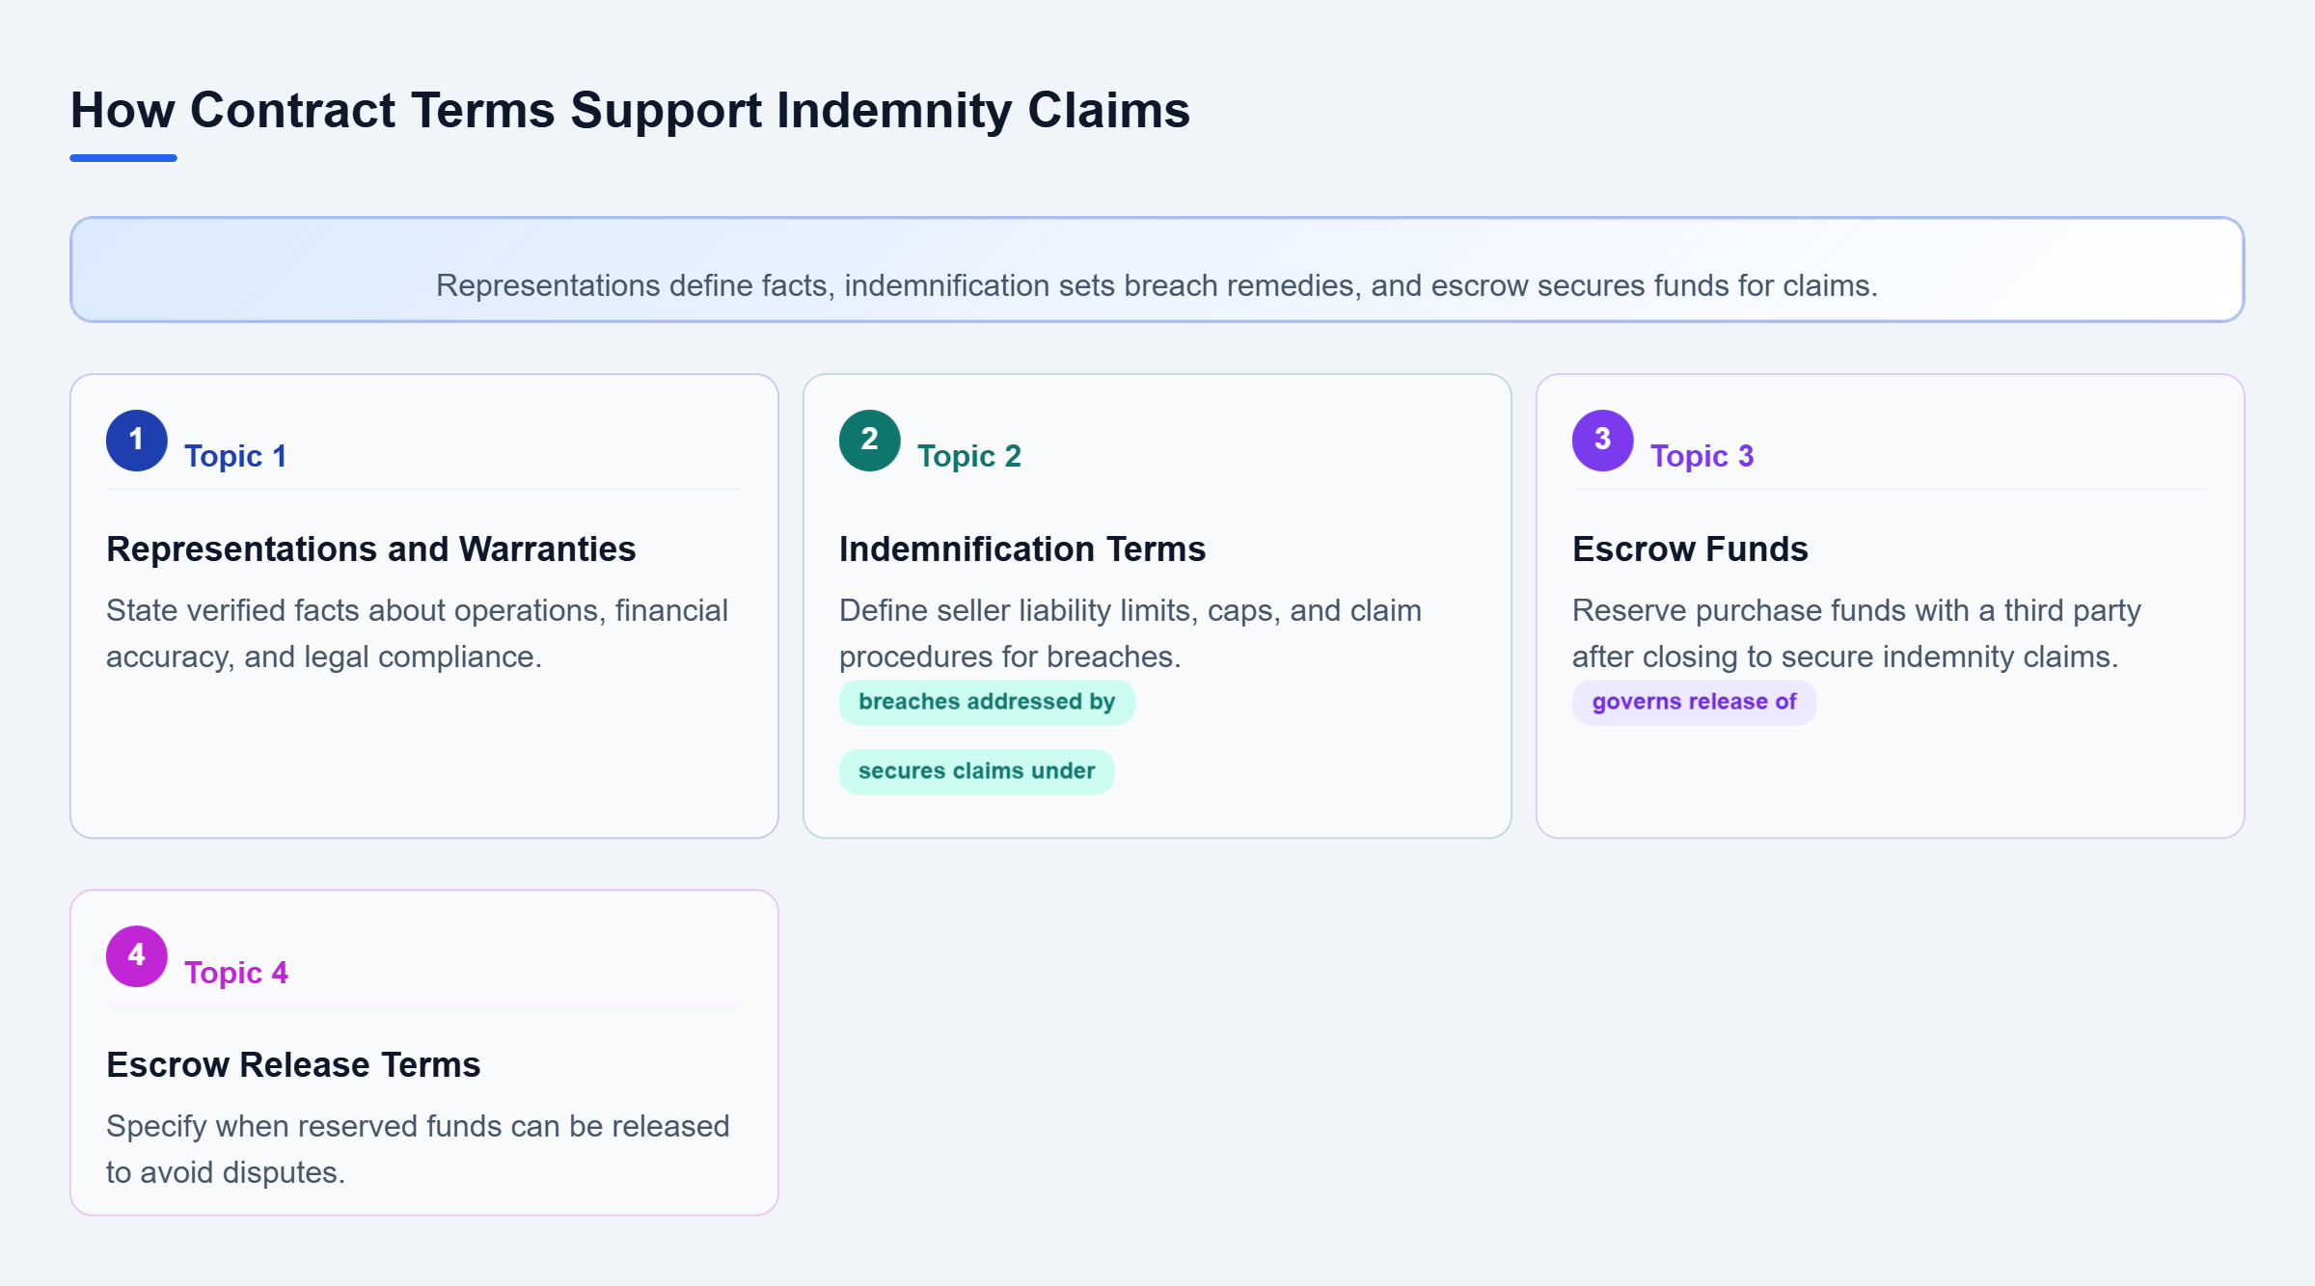Click the 'Topic 2' label
This screenshot has height=1286, width=2315.
[968, 456]
